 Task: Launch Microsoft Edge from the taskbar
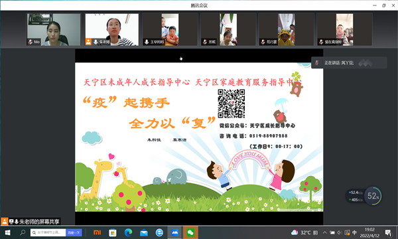(128, 232)
